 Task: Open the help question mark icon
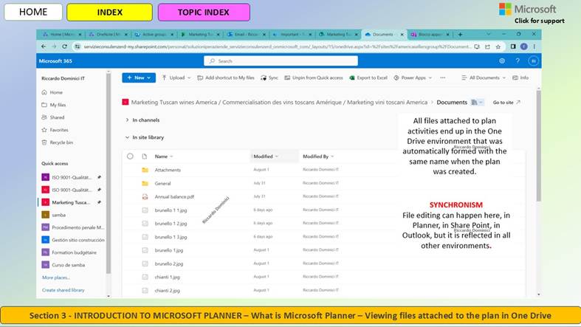pyautogui.click(x=518, y=61)
